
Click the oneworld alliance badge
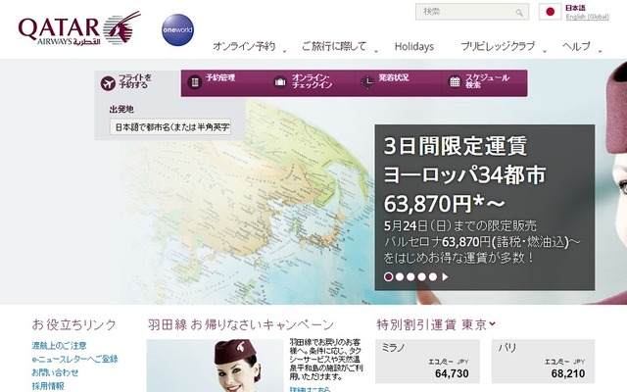[x=178, y=30]
